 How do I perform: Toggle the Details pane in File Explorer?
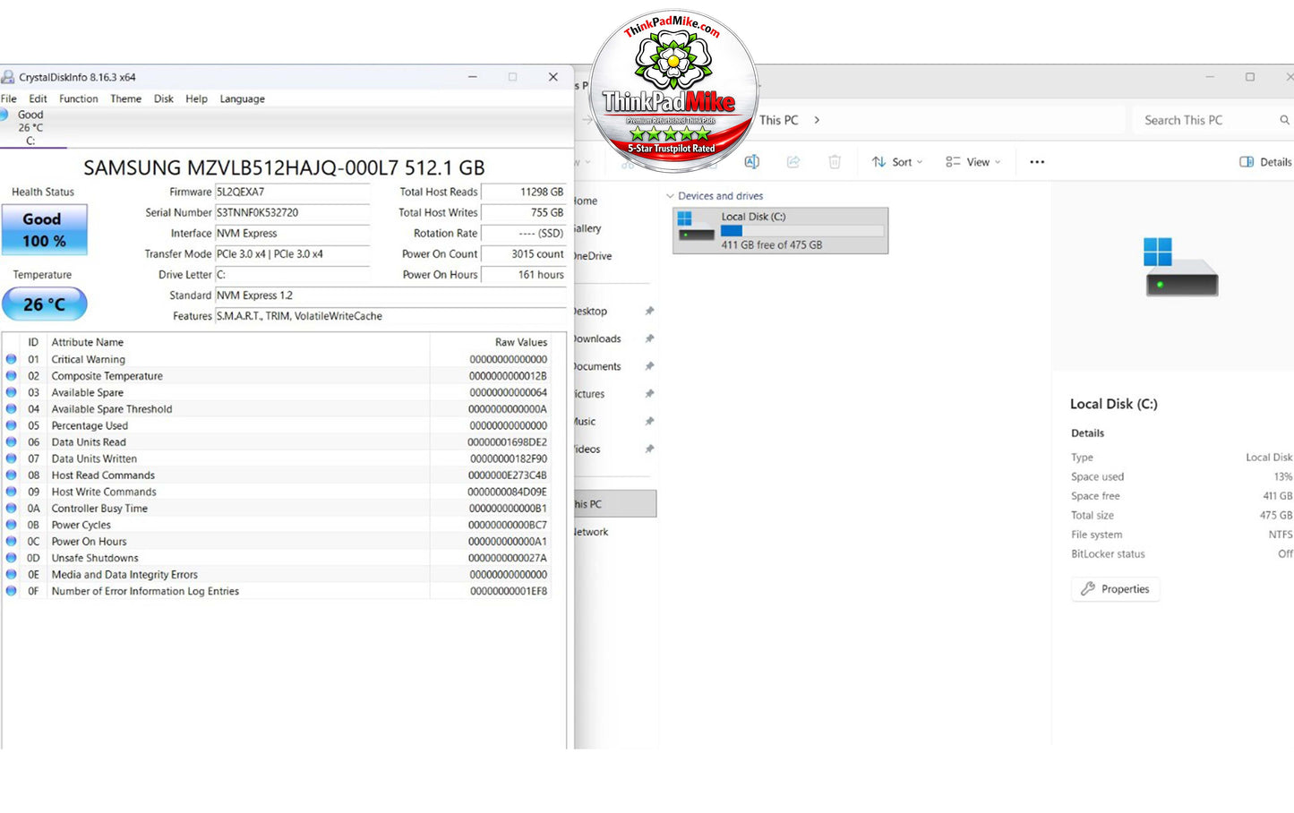tap(1265, 162)
